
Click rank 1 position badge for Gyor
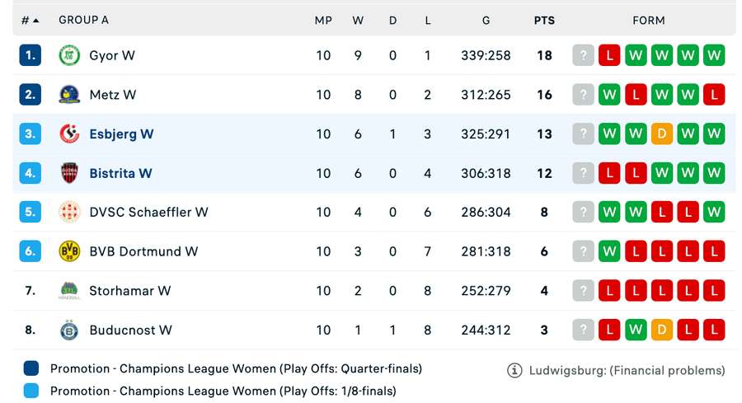coord(30,55)
